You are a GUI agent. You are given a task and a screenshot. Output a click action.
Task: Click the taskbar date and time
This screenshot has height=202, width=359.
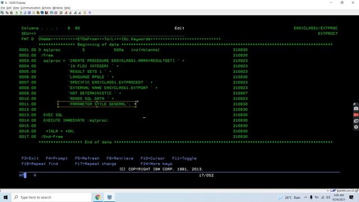(x=339, y=198)
